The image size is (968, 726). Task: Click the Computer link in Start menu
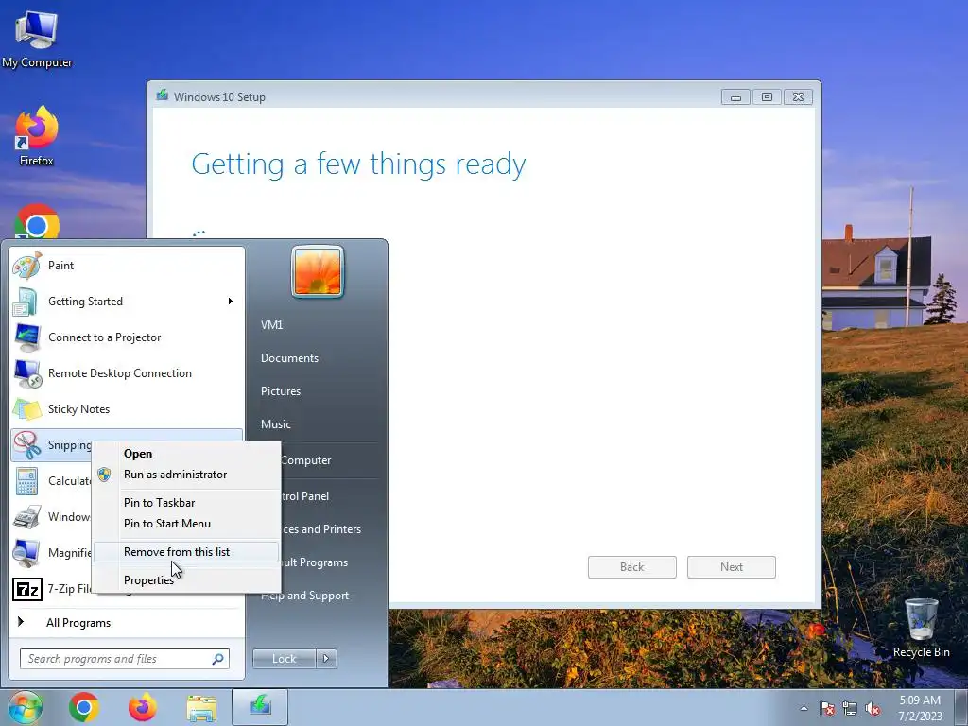pyautogui.click(x=306, y=460)
